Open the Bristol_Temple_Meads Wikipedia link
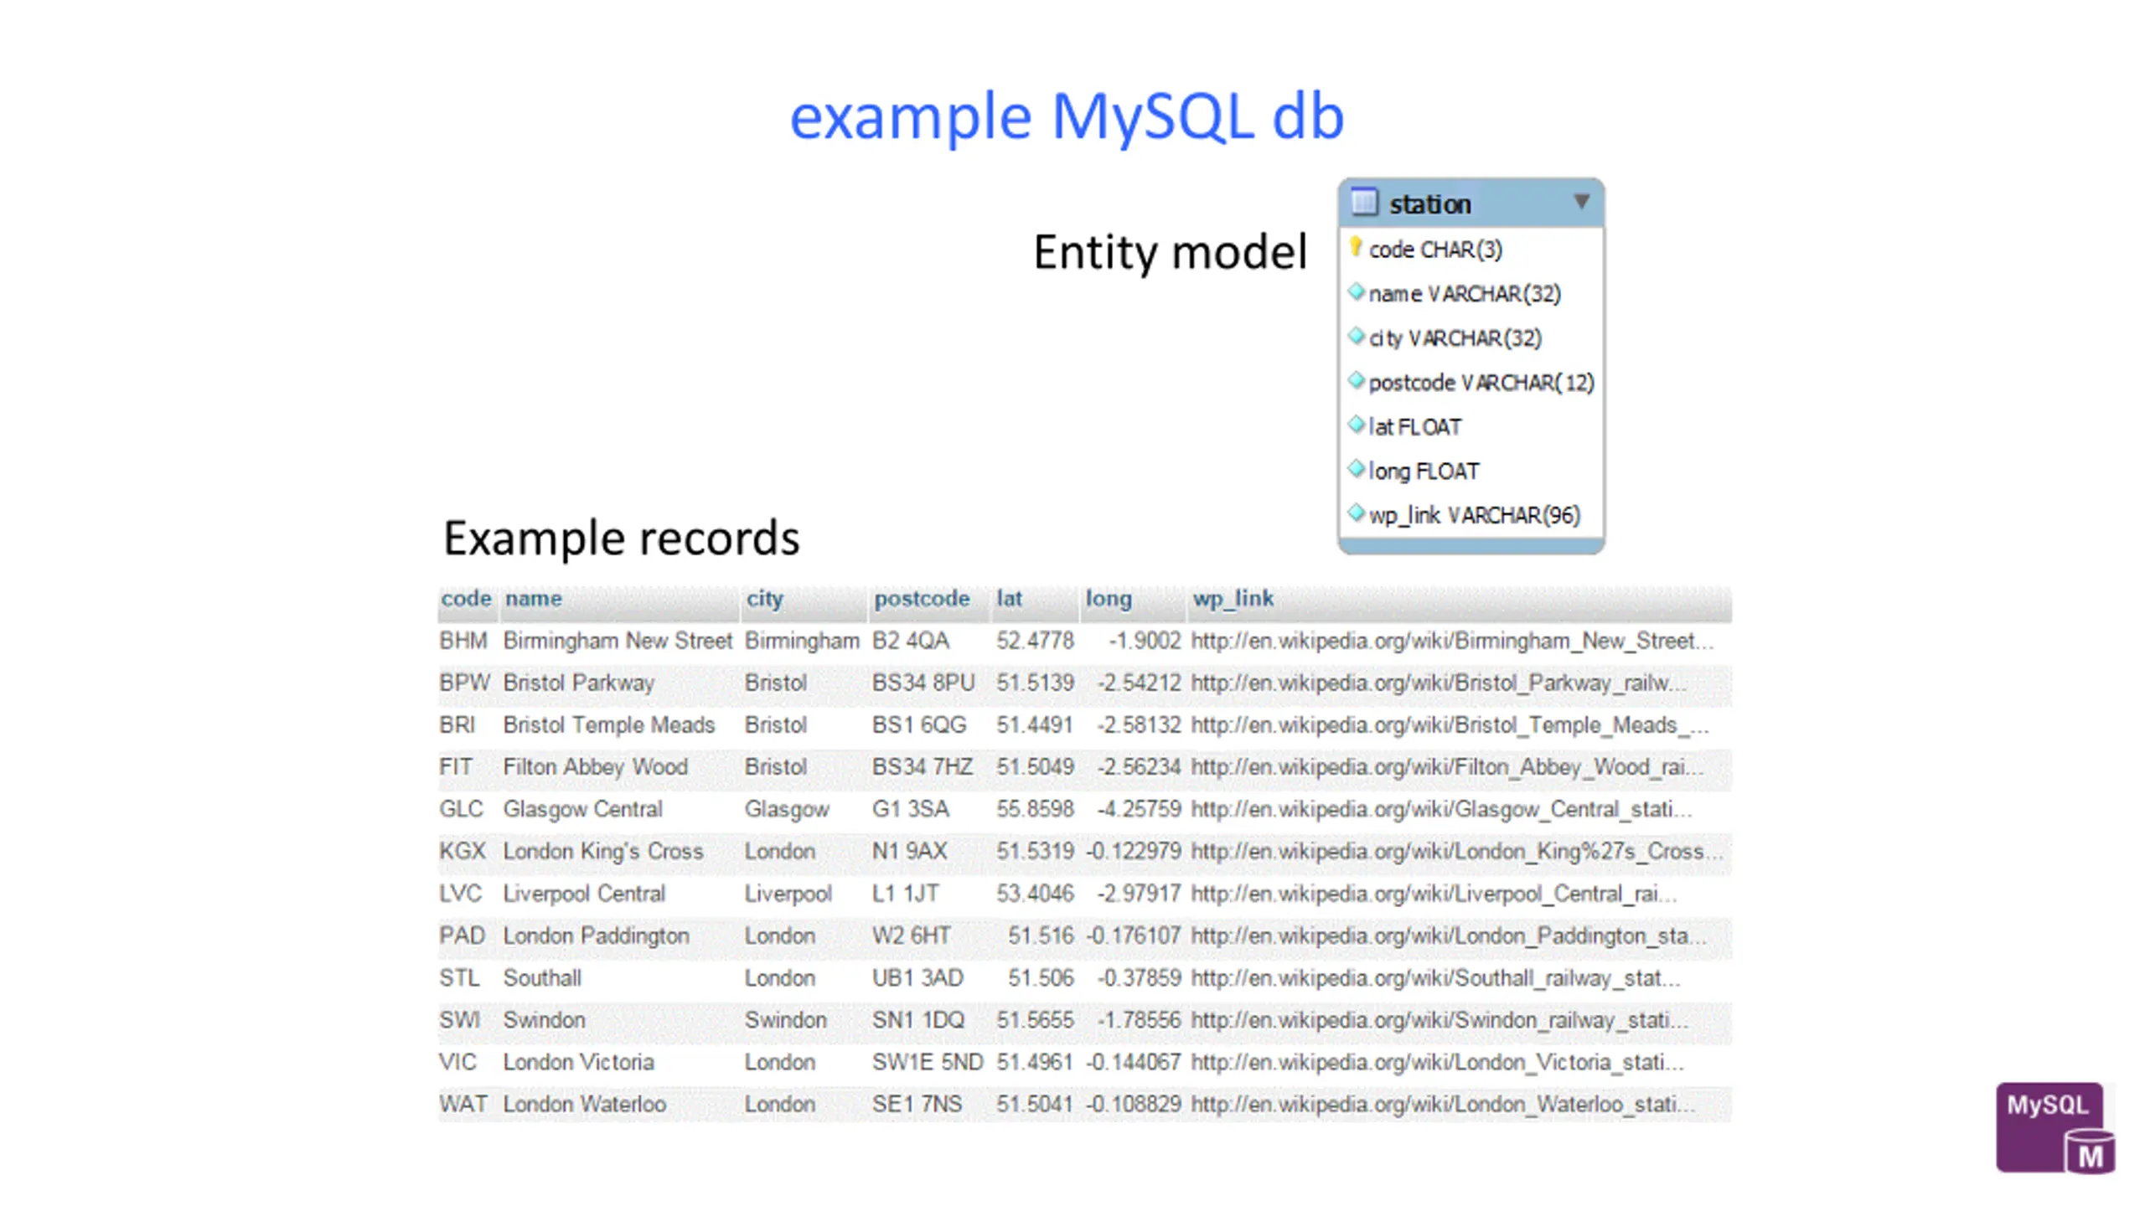Screen dimensions: 2145x1206 point(1450,725)
